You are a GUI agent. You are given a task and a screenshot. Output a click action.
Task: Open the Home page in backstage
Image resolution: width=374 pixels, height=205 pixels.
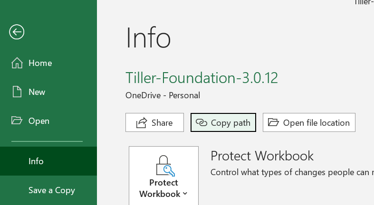48,63
